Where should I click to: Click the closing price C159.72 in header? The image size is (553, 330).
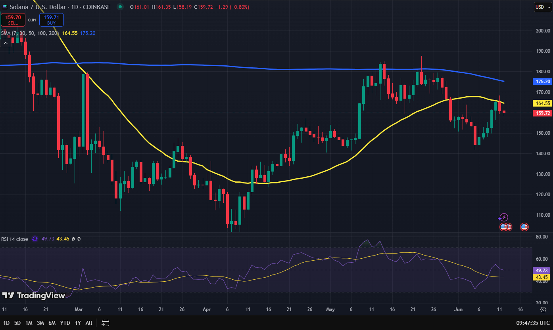(204, 7)
